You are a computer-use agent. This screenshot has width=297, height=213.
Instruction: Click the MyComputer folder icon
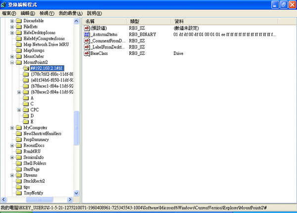(x=19, y=128)
